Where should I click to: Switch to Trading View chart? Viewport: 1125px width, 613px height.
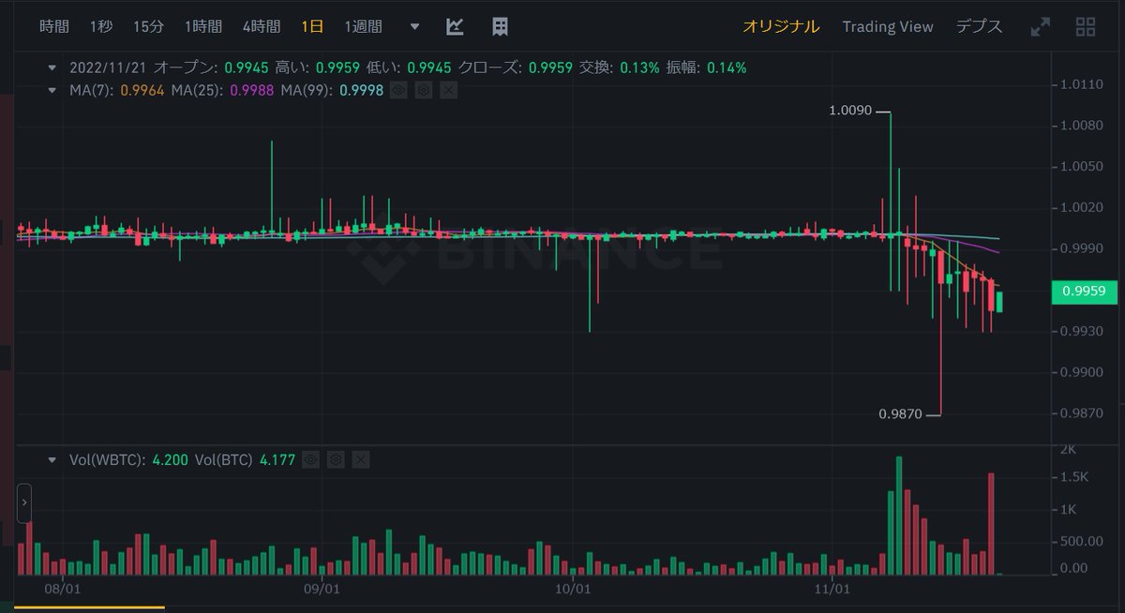888,26
